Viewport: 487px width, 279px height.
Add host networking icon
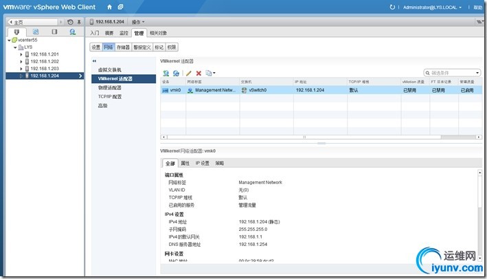click(166, 73)
